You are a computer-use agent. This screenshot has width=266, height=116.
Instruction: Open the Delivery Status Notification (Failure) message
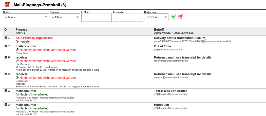[180, 38]
